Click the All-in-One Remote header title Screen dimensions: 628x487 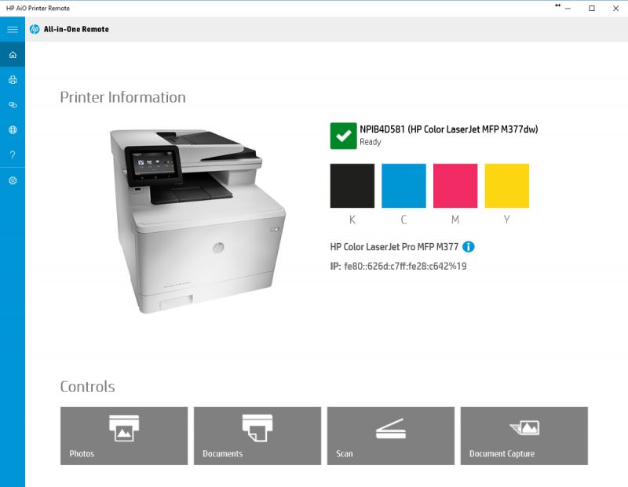pyautogui.click(x=76, y=29)
